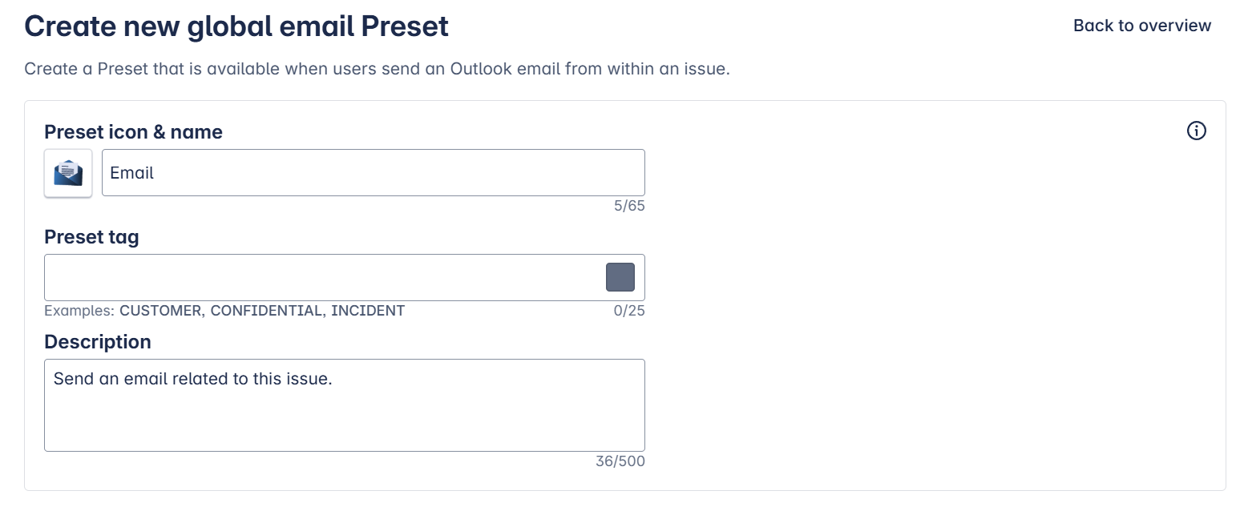Click the 5/65 character counter

pyautogui.click(x=629, y=206)
